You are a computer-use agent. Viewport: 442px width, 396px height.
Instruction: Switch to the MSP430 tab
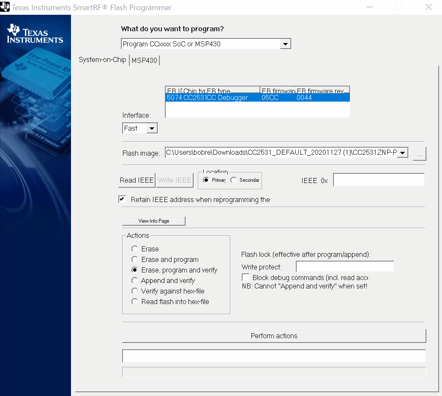point(145,60)
